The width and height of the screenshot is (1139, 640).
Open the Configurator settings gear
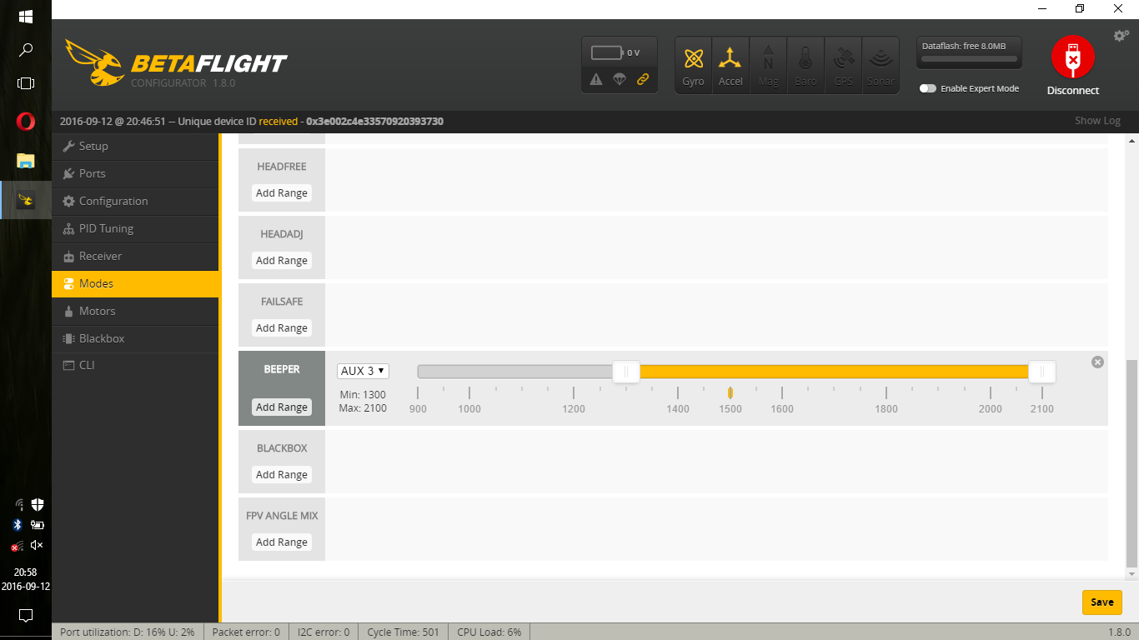[x=1120, y=35]
